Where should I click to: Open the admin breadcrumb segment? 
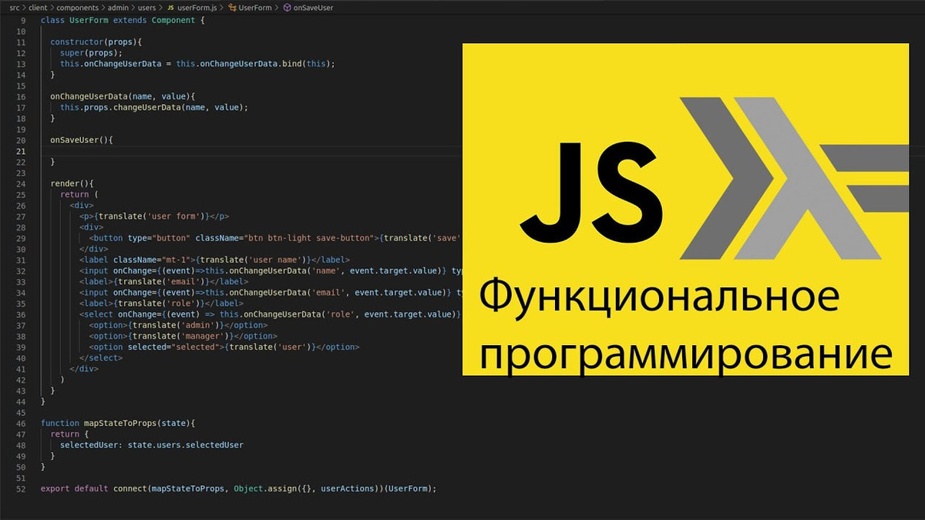[x=119, y=7]
